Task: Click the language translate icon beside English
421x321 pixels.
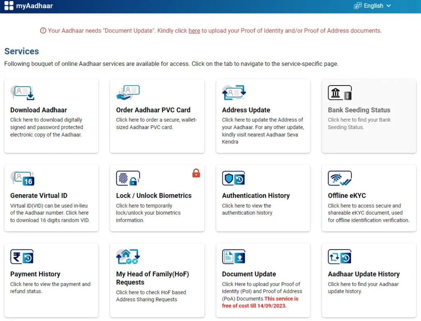Action: 358,6
